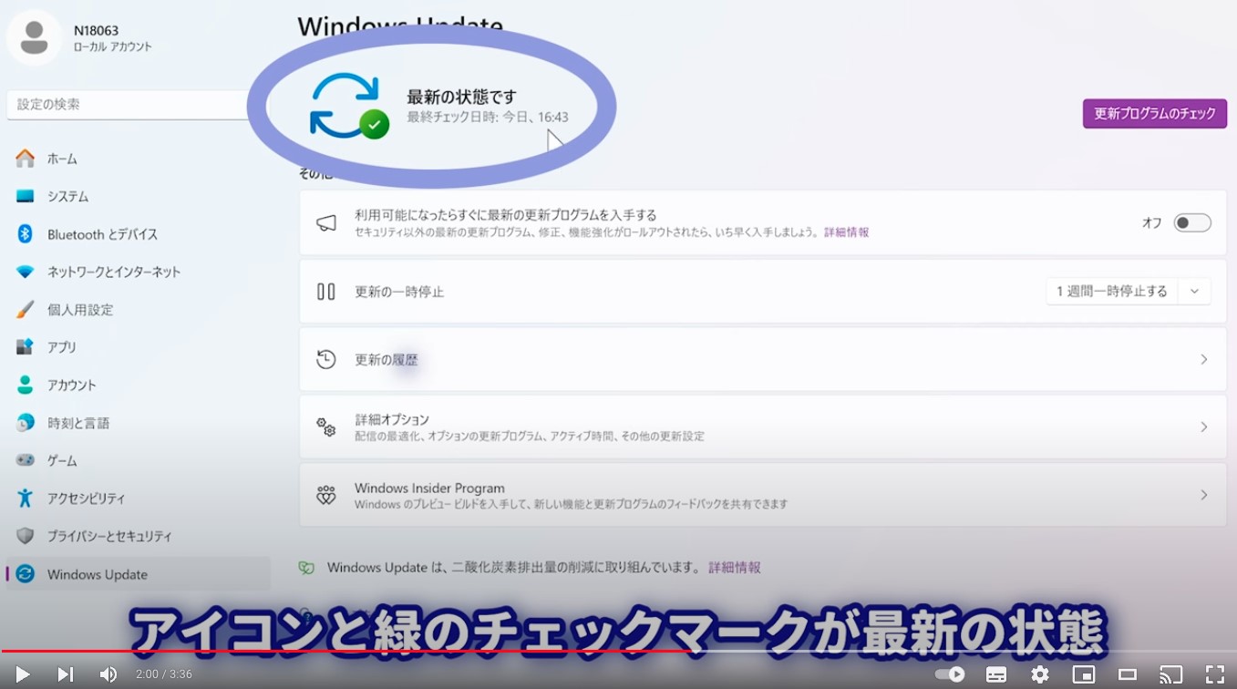The height and width of the screenshot is (689, 1237).
Task: Click the clock icon for 更新の履歴
Action: [326, 359]
